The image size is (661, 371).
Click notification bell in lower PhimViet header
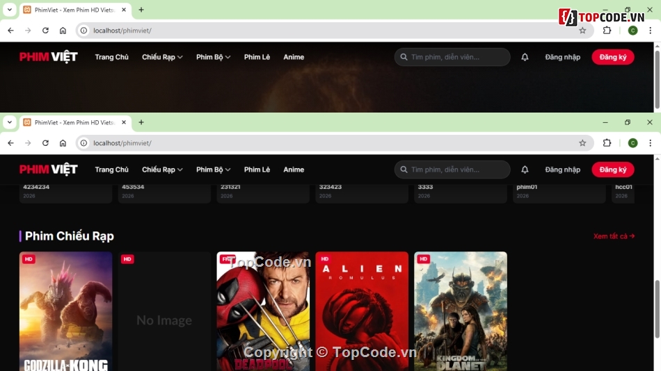tap(525, 170)
